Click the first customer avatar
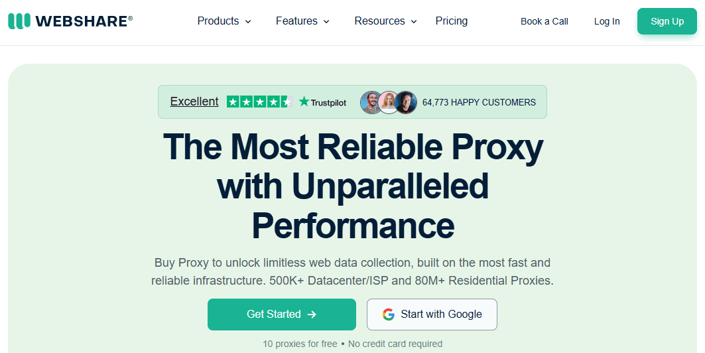Image resolution: width=705 pixels, height=353 pixels. point(371,102)
